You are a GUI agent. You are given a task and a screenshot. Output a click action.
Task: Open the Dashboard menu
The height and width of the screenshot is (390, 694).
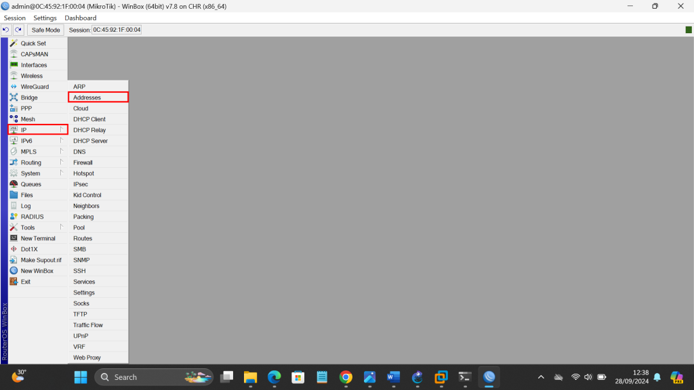click(x=81, y=18)
